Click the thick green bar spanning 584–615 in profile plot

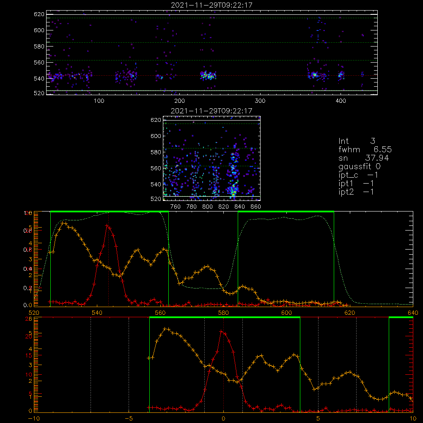[x=286, y=211]
